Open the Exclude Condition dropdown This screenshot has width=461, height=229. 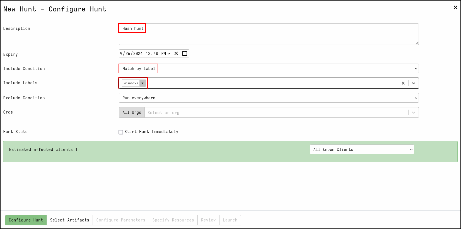pyautogui.click(x=269, y=98)
